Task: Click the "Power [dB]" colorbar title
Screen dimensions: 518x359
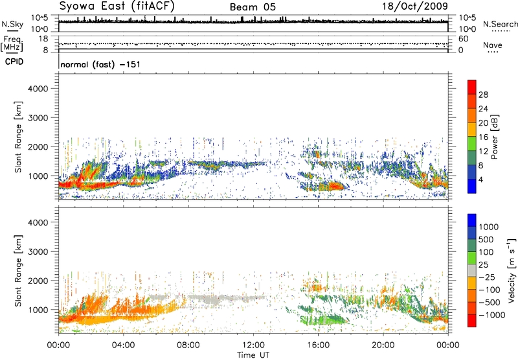Action: tap(494, 137)
